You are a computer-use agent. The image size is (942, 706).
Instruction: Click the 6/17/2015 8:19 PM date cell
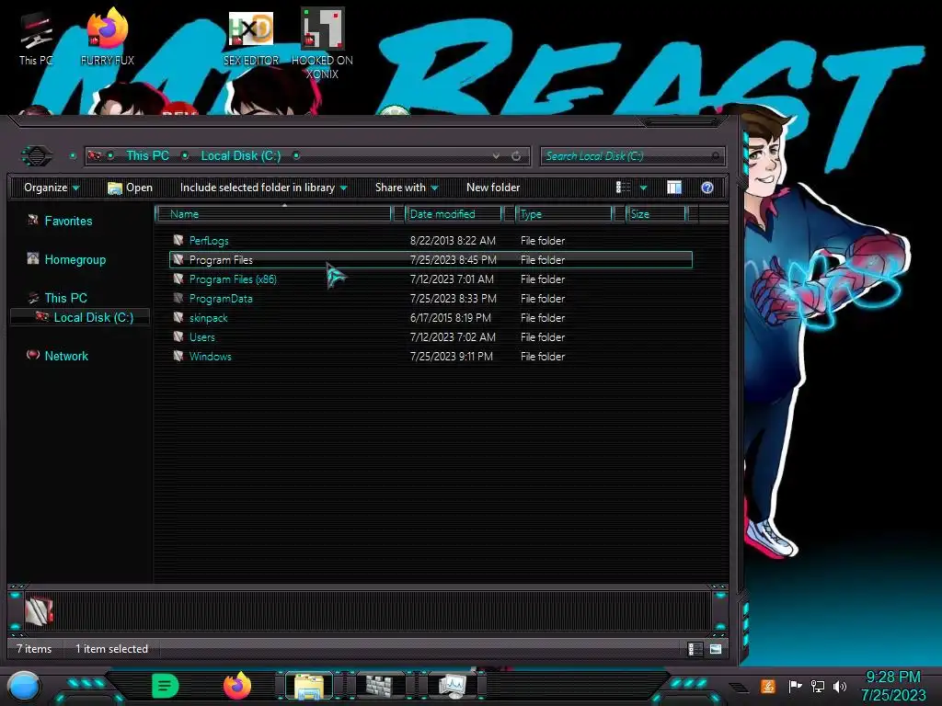pos(450,317)
